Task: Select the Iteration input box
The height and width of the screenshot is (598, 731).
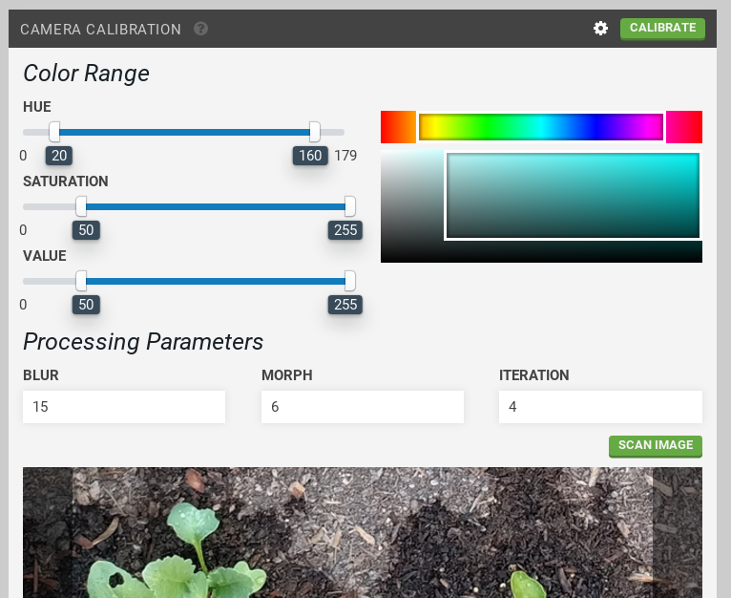Action: [600, 406]
